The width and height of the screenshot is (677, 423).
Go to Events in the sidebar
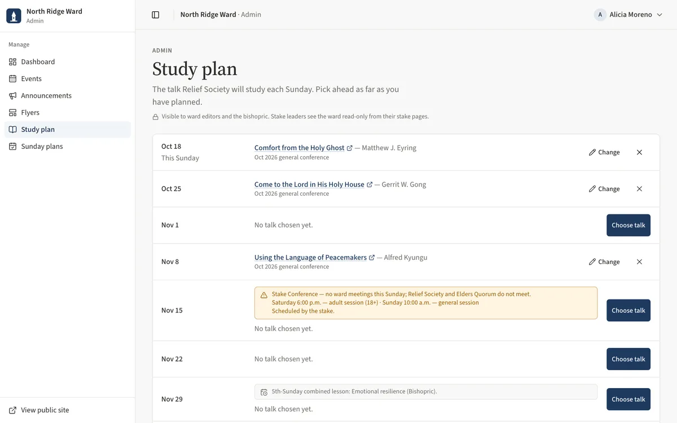click(68, 79)
